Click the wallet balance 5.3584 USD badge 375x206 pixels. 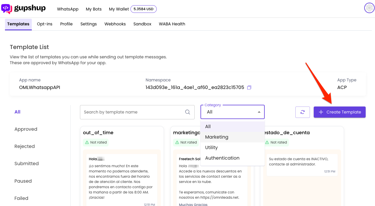pos(143,9)
